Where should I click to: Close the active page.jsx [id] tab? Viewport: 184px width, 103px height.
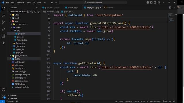101,8
